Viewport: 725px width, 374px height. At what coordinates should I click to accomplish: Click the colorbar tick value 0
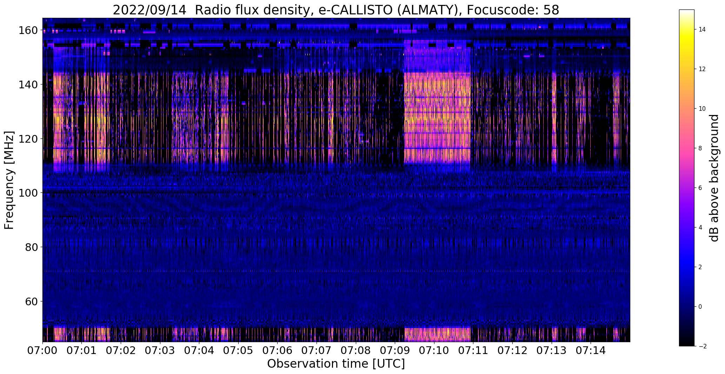[x=700, y=307]
